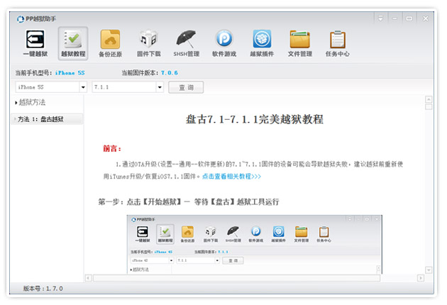Open the iPhone 5S model dropdown
447x305 pixels.
point(83,87)
